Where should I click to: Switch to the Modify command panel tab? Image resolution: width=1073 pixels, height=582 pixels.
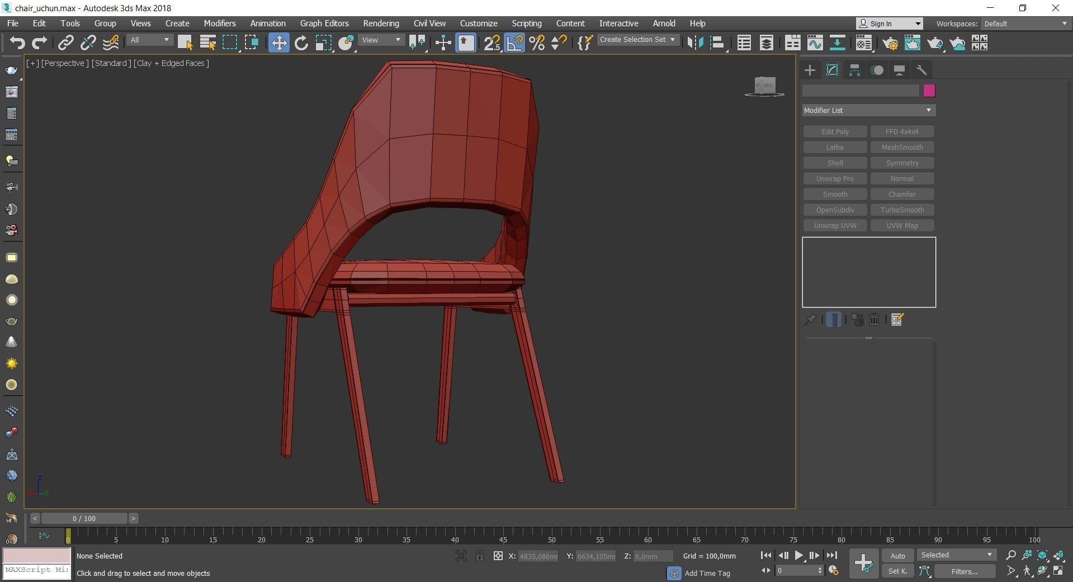click(832, 70)
